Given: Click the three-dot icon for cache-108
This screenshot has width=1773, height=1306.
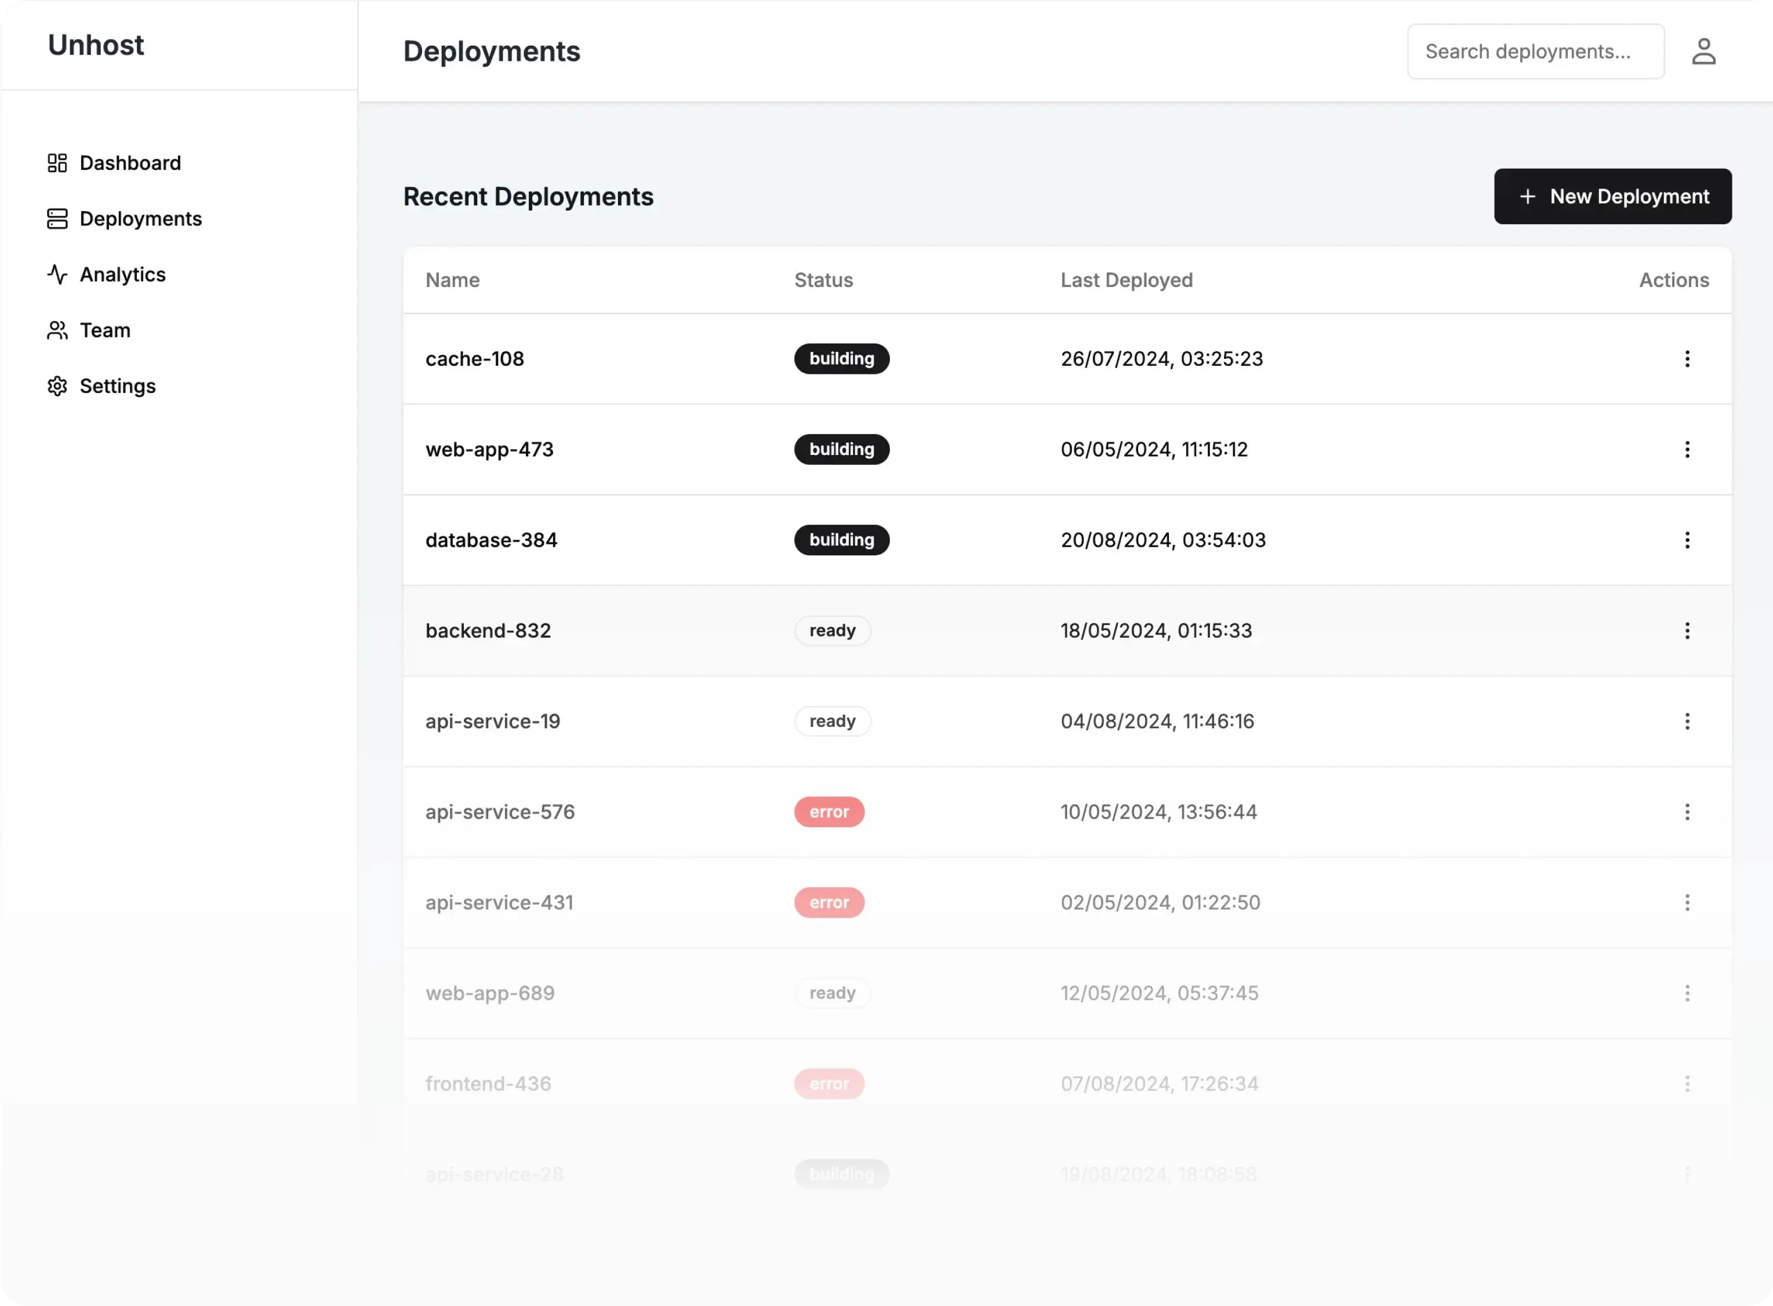Looking at the screenshot, I should (1688, 359).
